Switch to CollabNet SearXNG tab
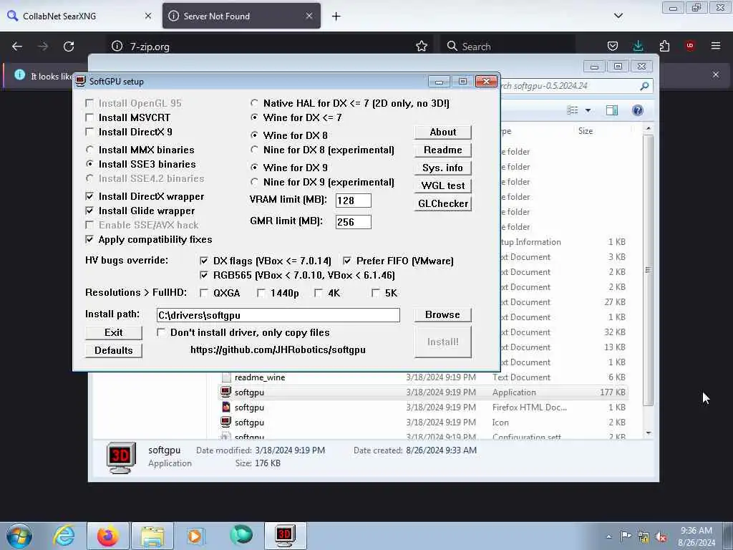This screenshot has width=733, height=550. click(x=79, y=16)
